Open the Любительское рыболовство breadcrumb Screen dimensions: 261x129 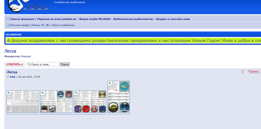pos(133,19)
